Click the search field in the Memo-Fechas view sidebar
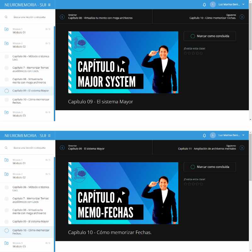The width and height of the screenshot is (252, 252). [30, 148]
